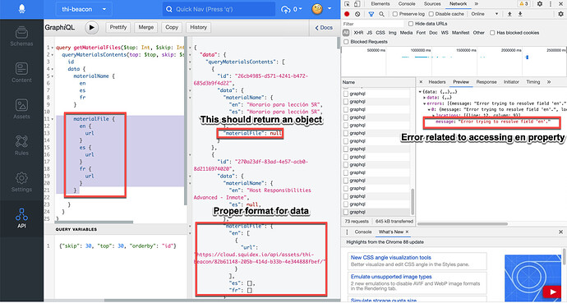
Task: Click the Prettify button
Action: point(118,27)
